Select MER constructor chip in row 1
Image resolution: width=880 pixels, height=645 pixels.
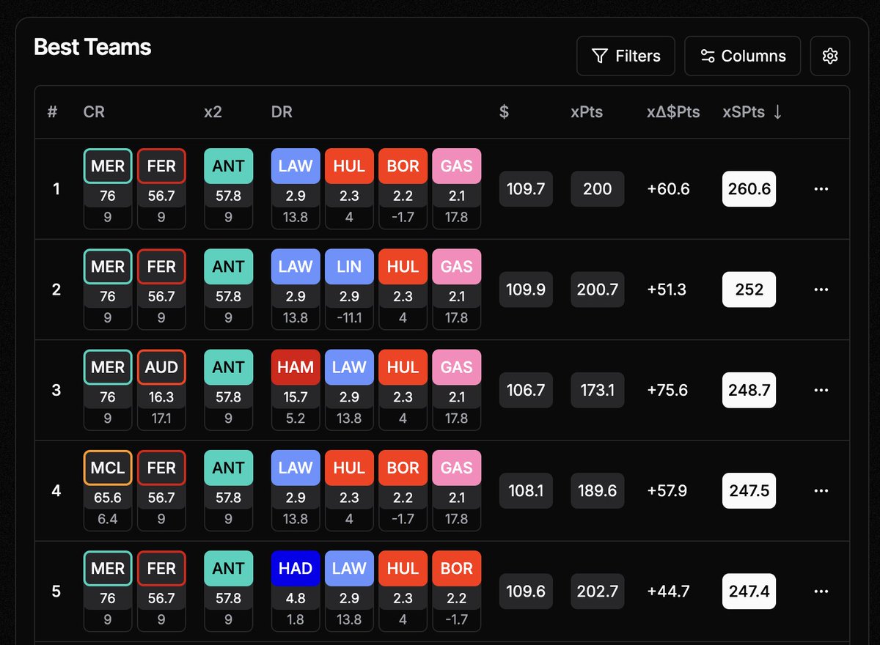click(x=108, y=166)
